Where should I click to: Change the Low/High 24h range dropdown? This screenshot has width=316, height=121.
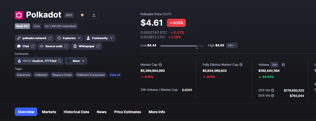(x=232, y=45)
